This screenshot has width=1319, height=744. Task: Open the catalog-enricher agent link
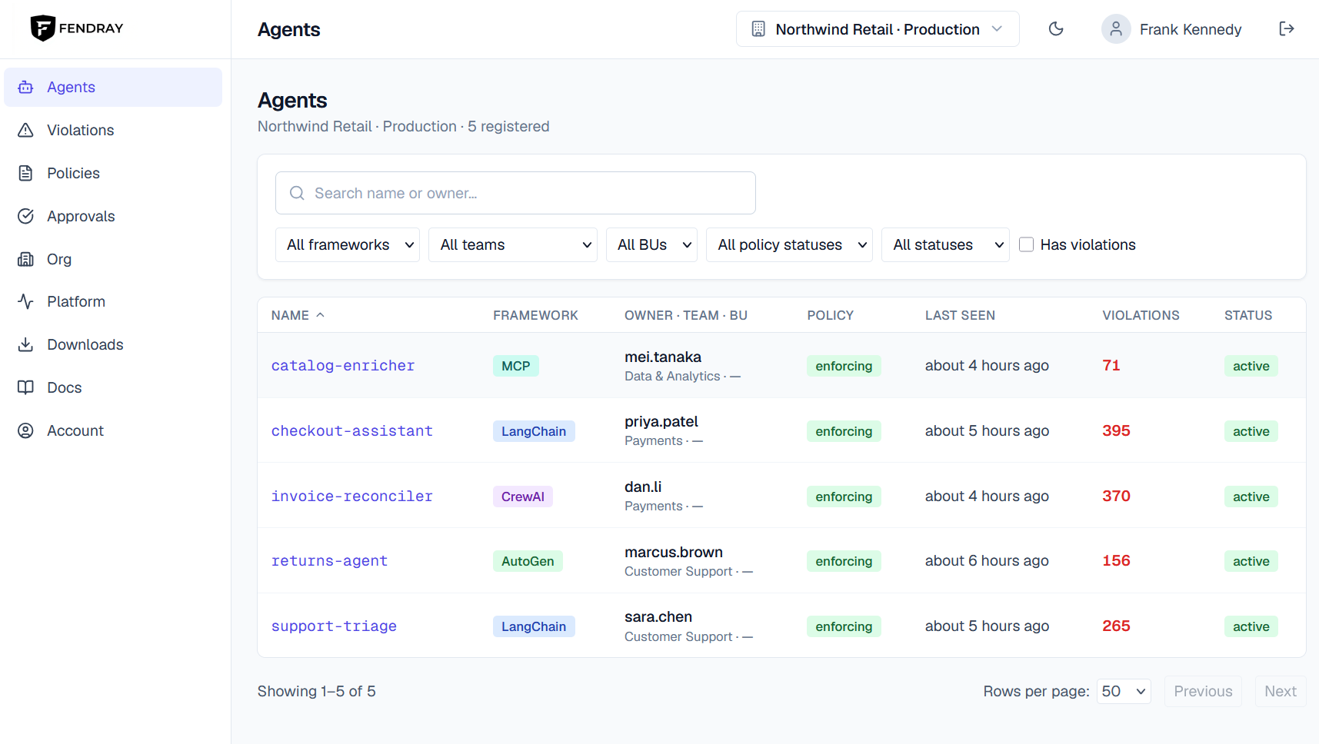pos(343,366)
